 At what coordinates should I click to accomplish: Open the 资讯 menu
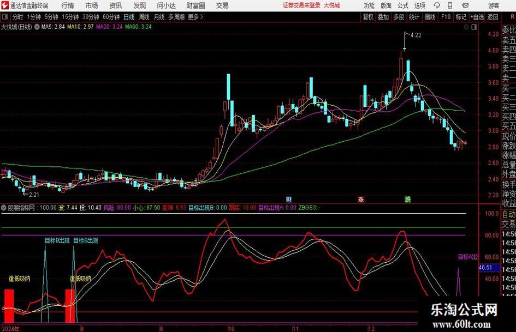[x=116, y=5]
